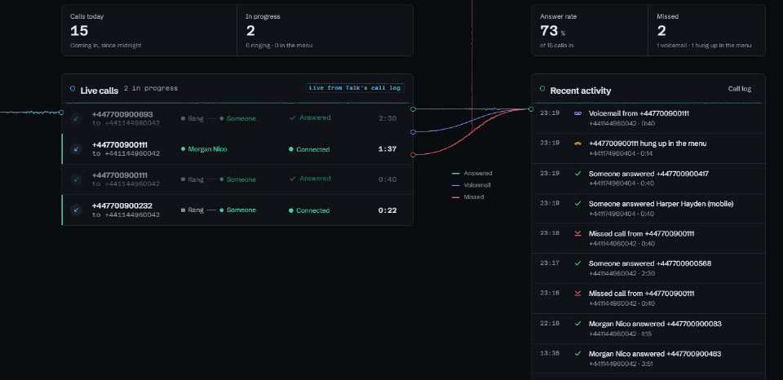
Task: Click the hung-up phone icon in Recent activity
Action: click(577, 144)
